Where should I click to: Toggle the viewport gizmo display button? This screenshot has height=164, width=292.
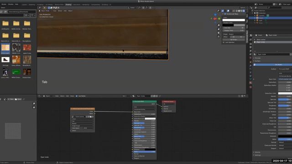tap(223, 11)
